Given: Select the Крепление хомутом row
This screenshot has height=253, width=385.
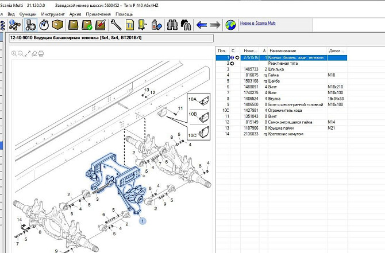Looking at the screenshot, I should pos(282,134).
